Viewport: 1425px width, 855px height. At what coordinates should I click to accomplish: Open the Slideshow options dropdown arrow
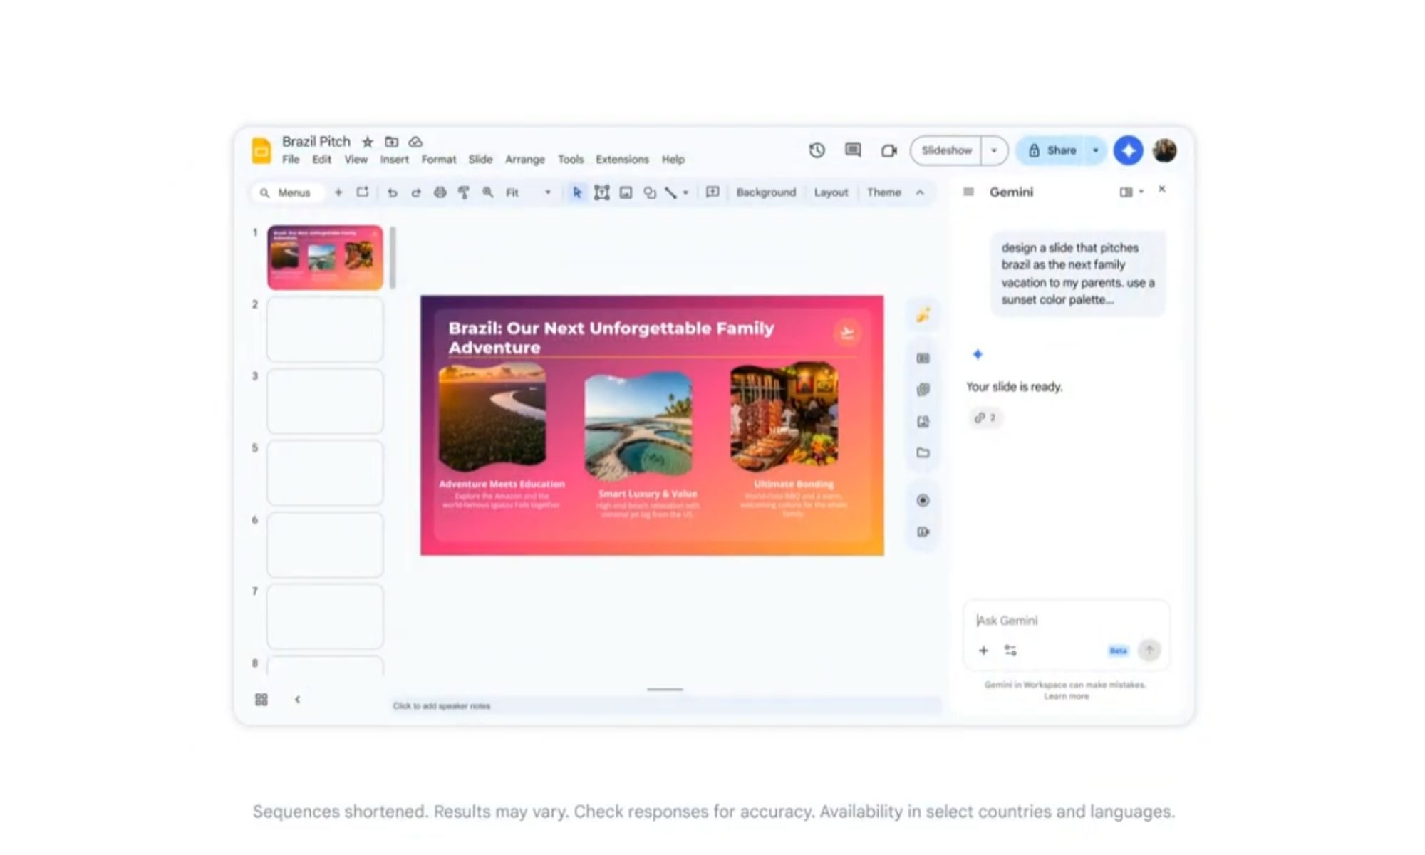994,150
